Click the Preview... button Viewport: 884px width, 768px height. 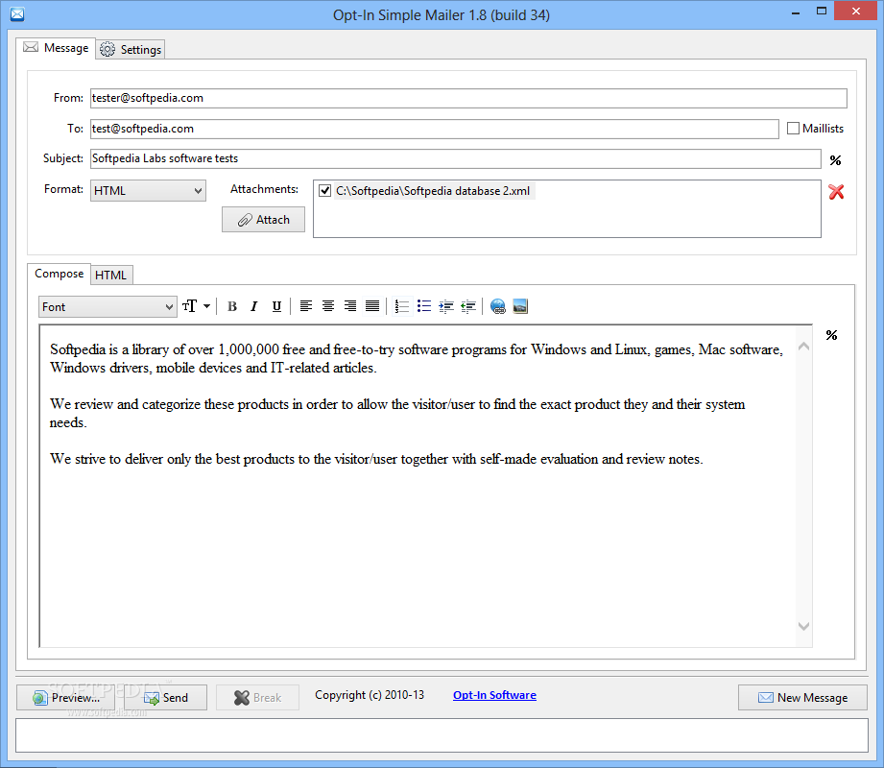click(x=66, y=698)
